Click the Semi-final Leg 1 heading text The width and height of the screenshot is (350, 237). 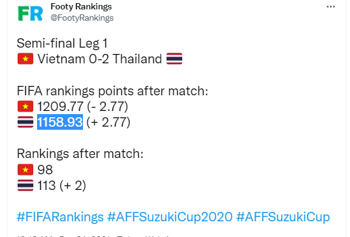62,43
